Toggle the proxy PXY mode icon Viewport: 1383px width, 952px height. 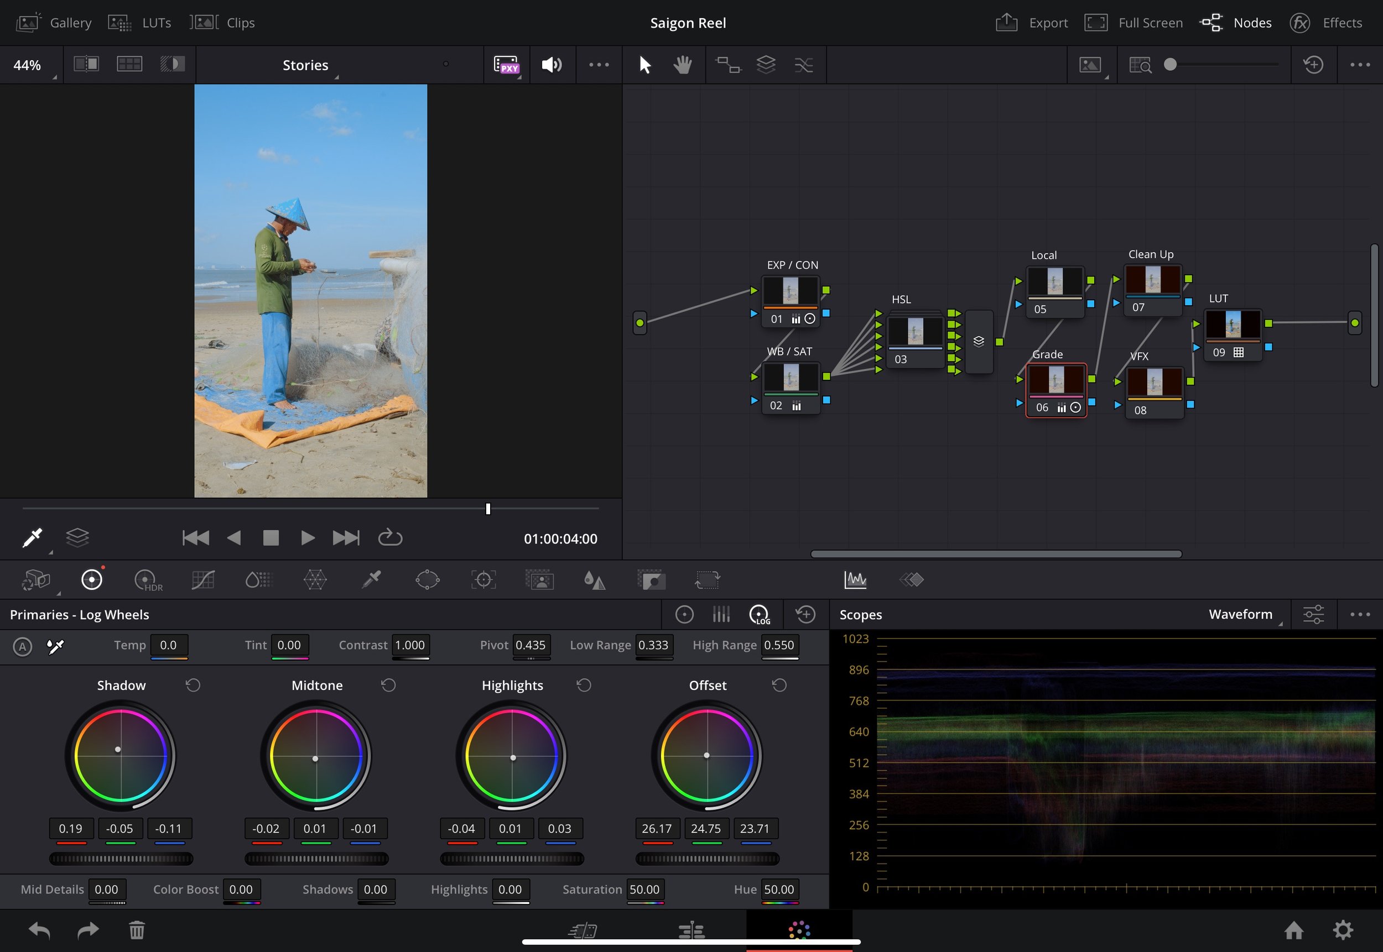[x=506, y=65]
